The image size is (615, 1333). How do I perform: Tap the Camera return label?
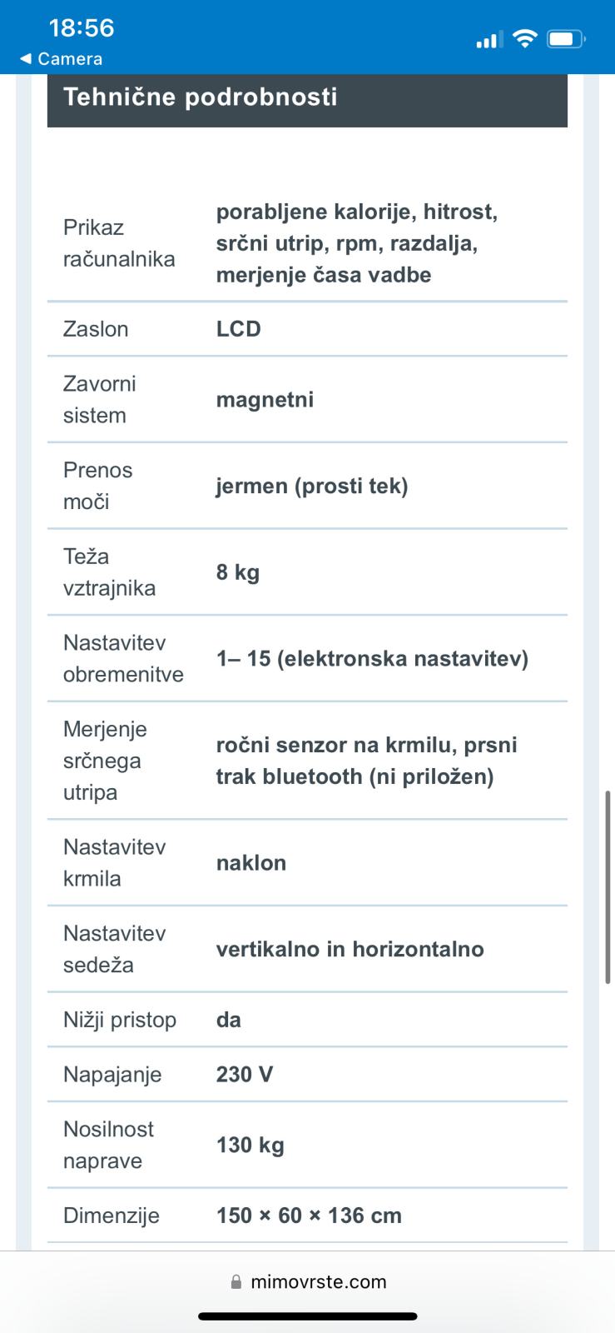point(70,59)
